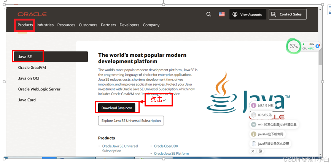This screenshot has width=331, height=165.
Task: Click Explore Java SE Universal Subscription
Action: (x=131, y=121)
